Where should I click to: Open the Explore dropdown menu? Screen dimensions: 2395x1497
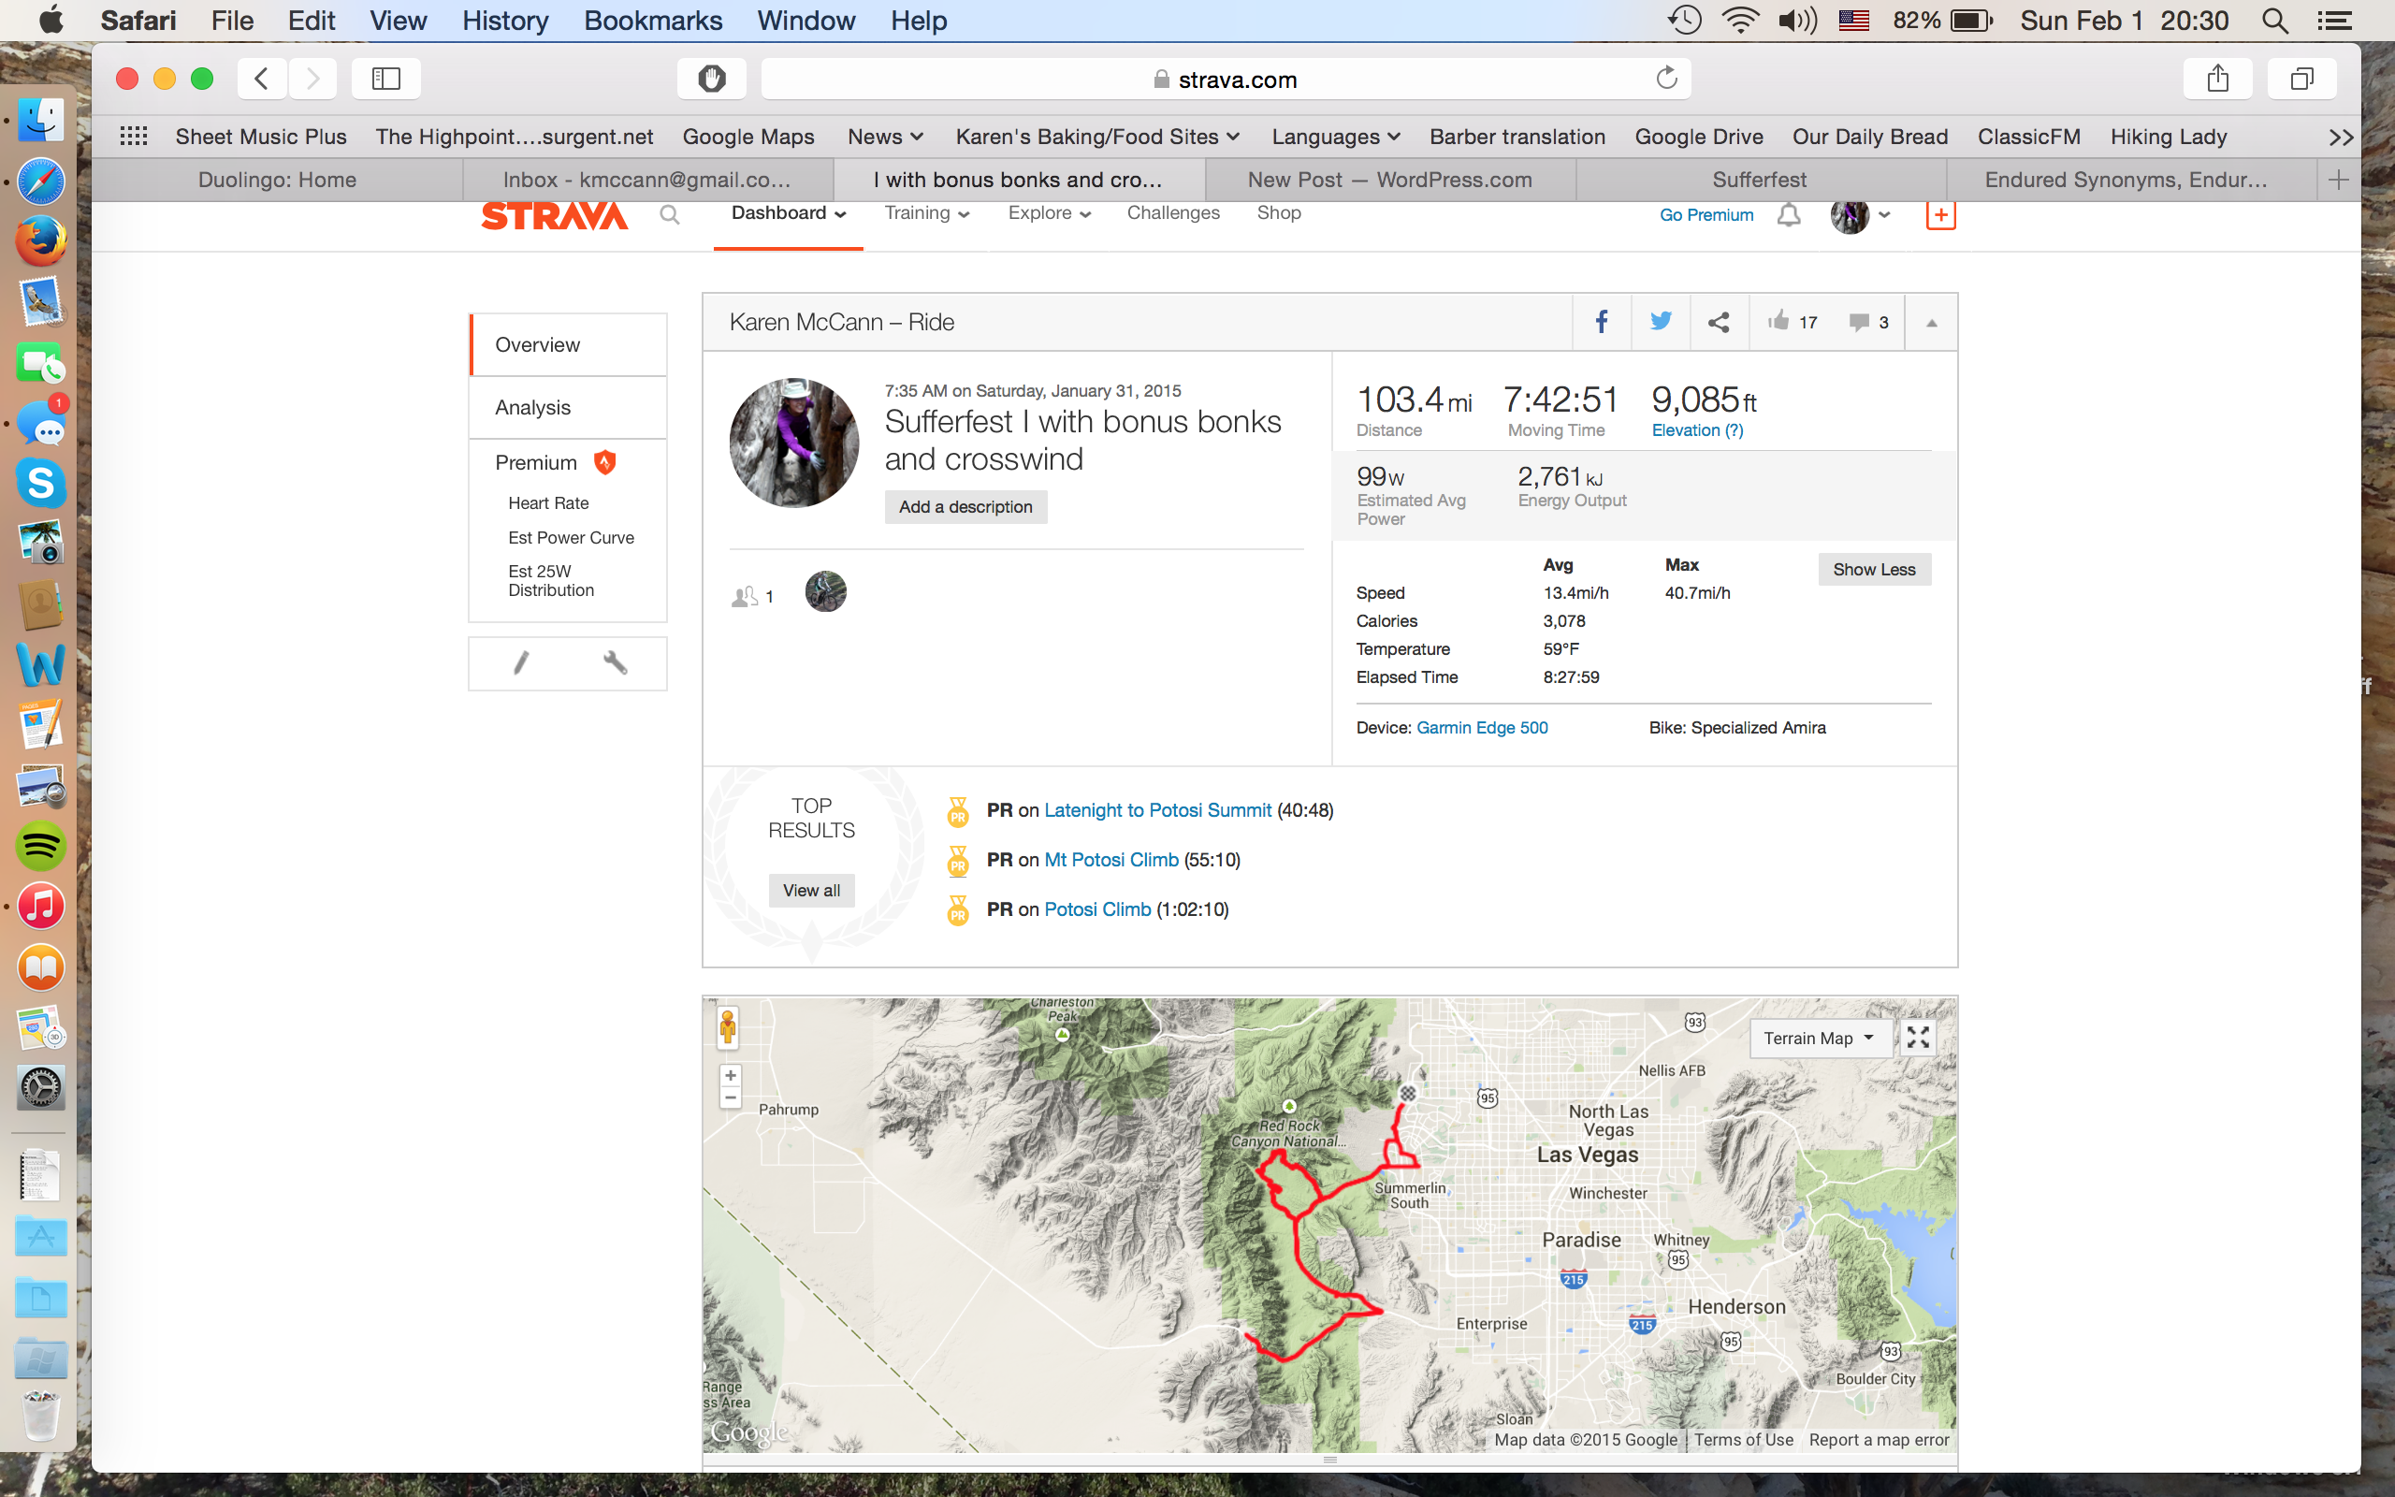coord(1048,214)
